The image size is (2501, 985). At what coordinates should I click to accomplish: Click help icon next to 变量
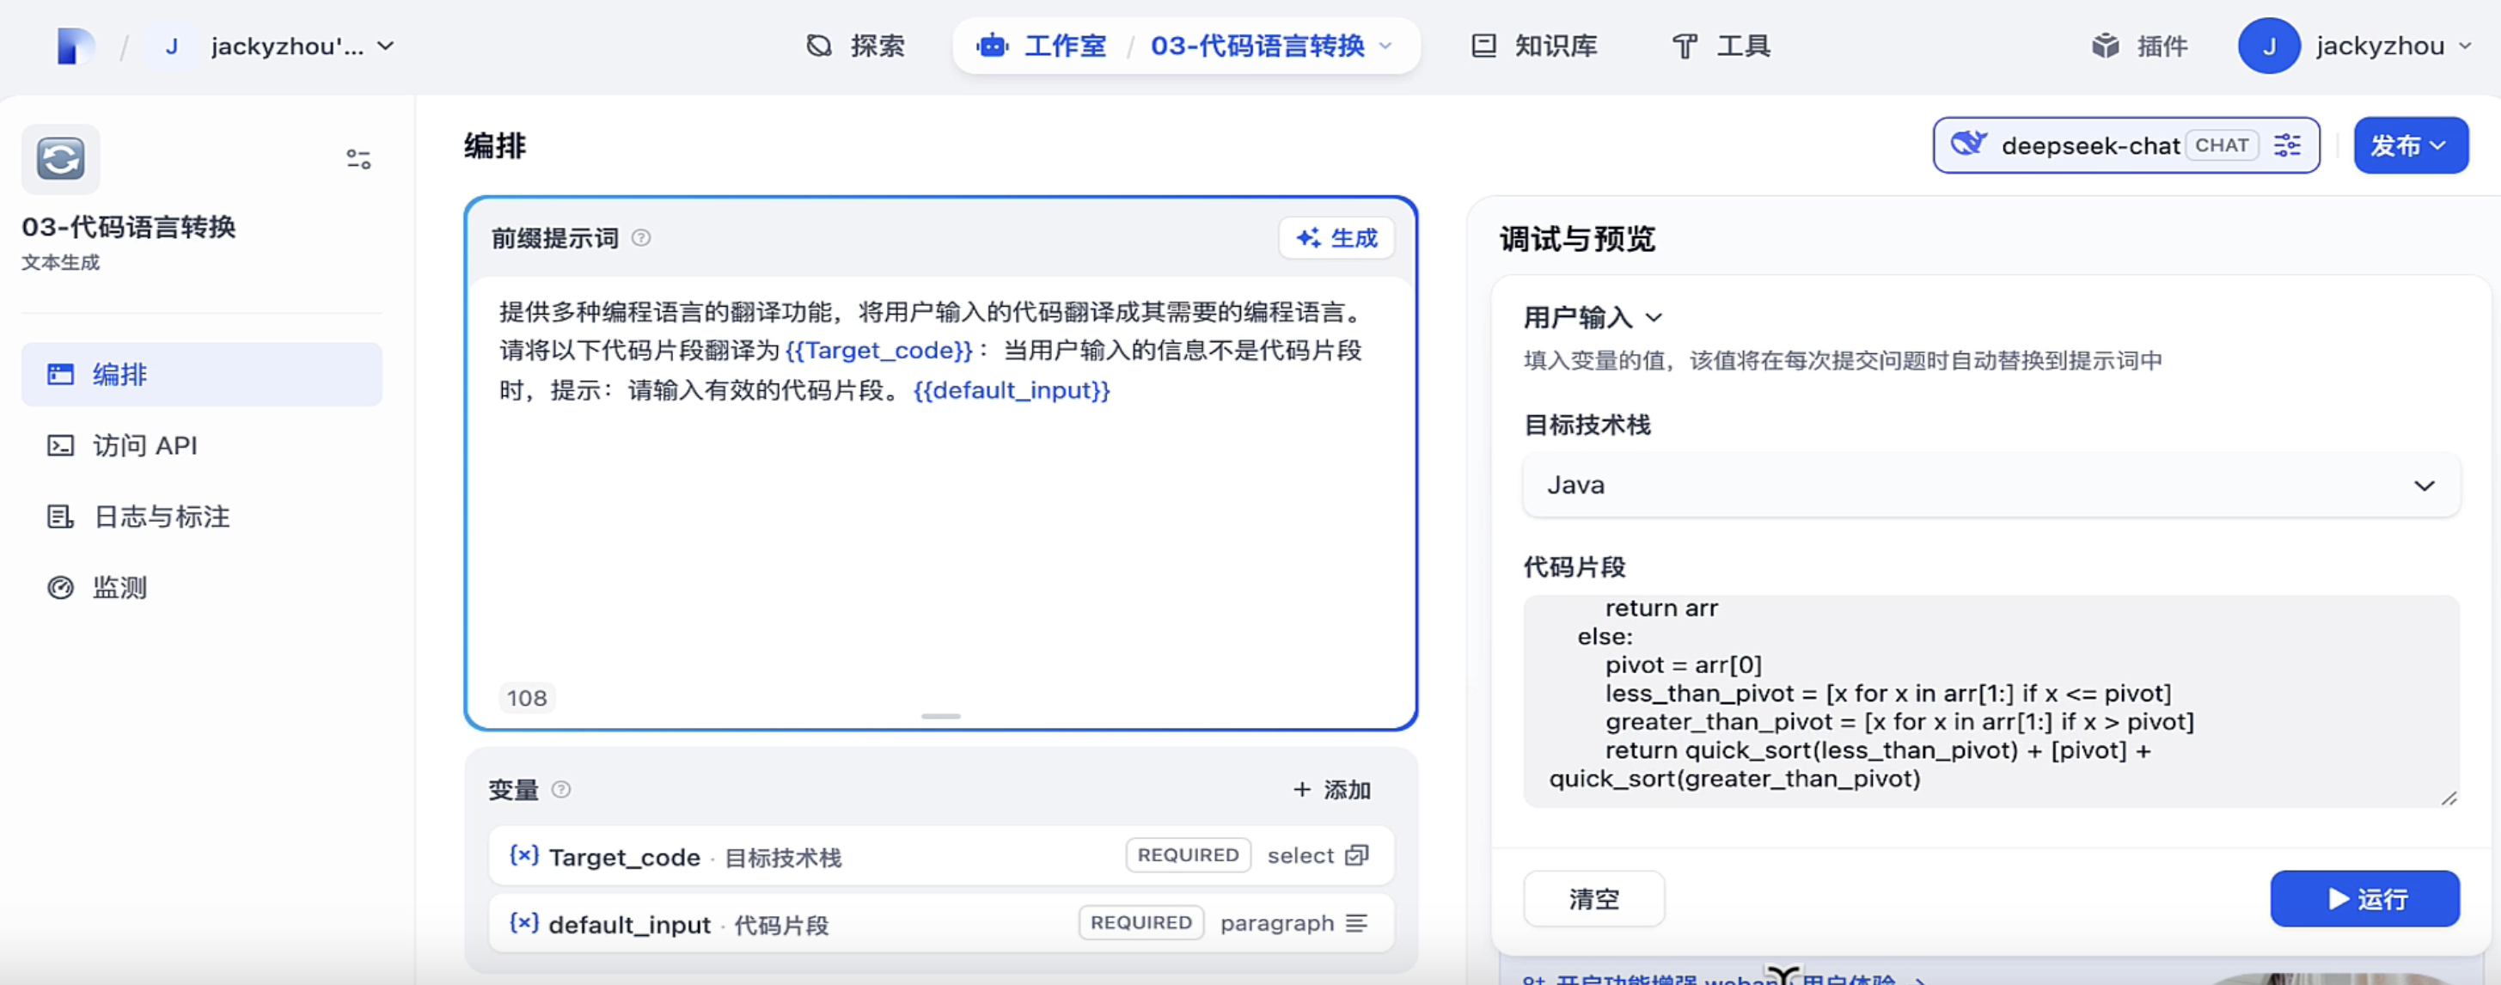pyautogui.click(x=561, y=789)
